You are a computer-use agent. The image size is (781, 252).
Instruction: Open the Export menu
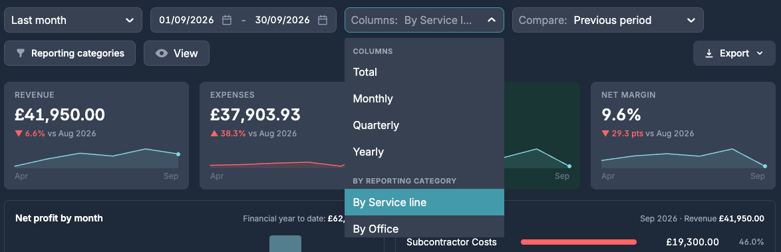click(734, 53)
